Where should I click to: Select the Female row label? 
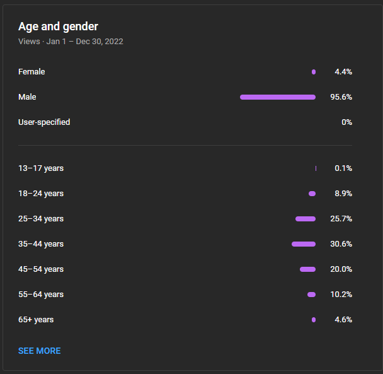(x=31, y=72)
